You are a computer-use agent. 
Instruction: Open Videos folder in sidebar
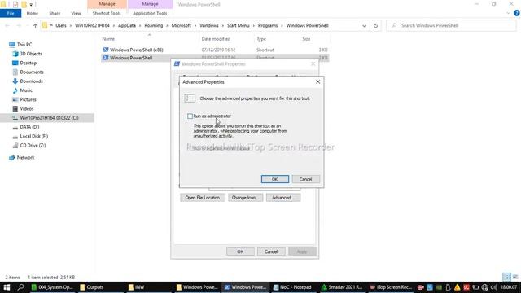(x=27, y=108)
